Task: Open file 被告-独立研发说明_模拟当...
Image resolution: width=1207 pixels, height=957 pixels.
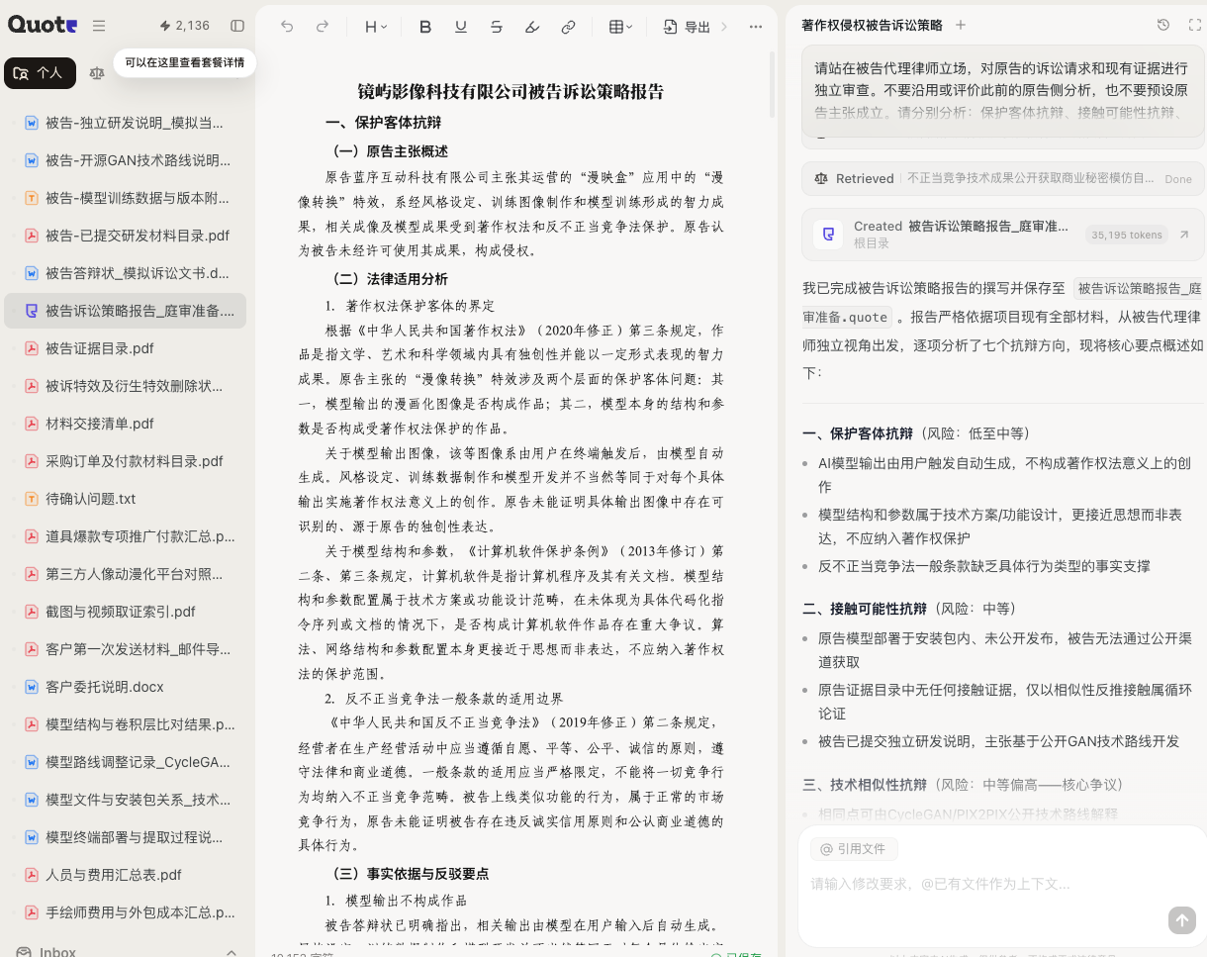Action: click(x=125, y=123)
